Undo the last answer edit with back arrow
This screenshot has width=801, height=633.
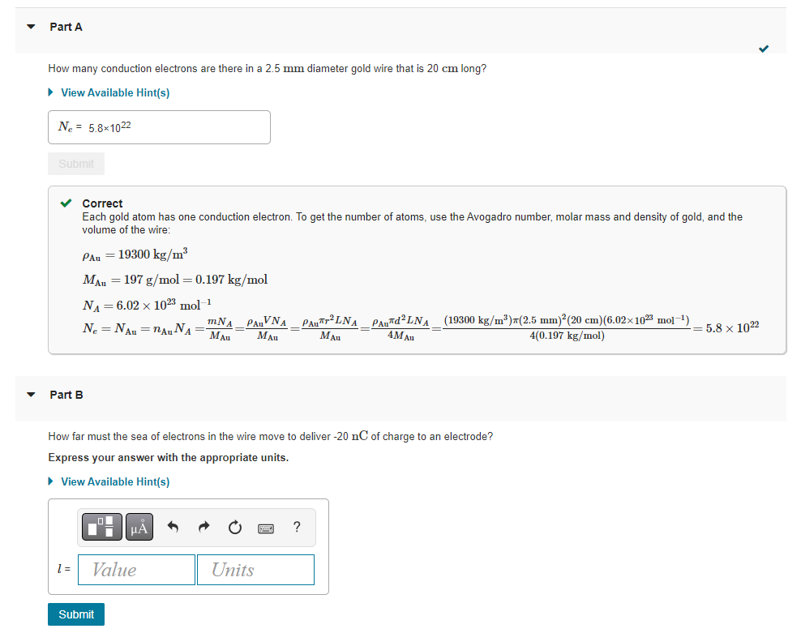pos(172,527)
